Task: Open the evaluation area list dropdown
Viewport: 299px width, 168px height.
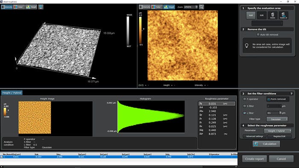Action: (267, 23)
